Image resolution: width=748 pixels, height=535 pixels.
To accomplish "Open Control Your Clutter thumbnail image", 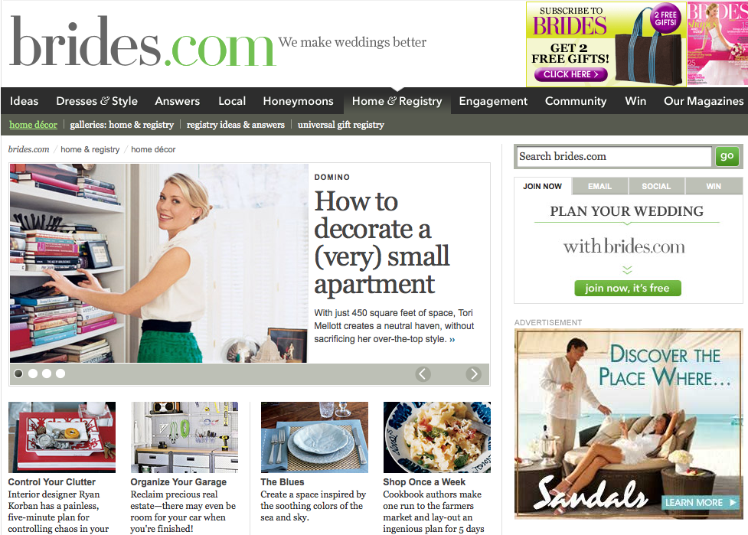I will 62,437.
